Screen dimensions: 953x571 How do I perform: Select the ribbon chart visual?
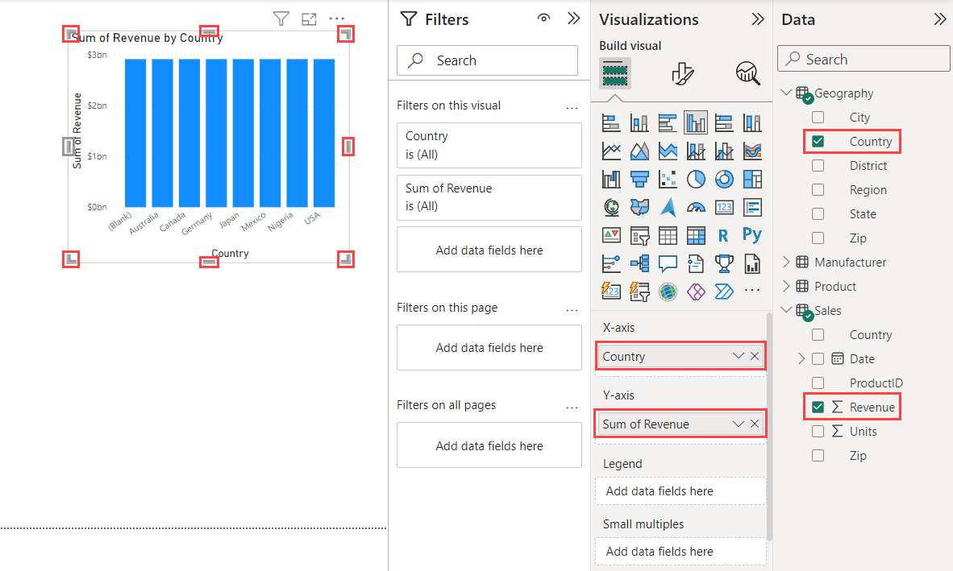[751, 151]
